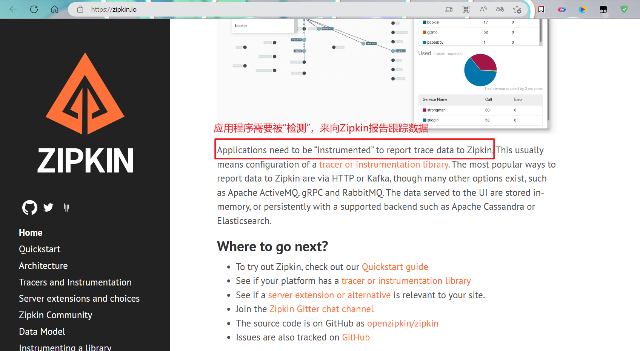Open openzipkin/zipkin GitHub link
This screenshot has width=640, height=351.
pyautogui.click(x=403, y=324)
